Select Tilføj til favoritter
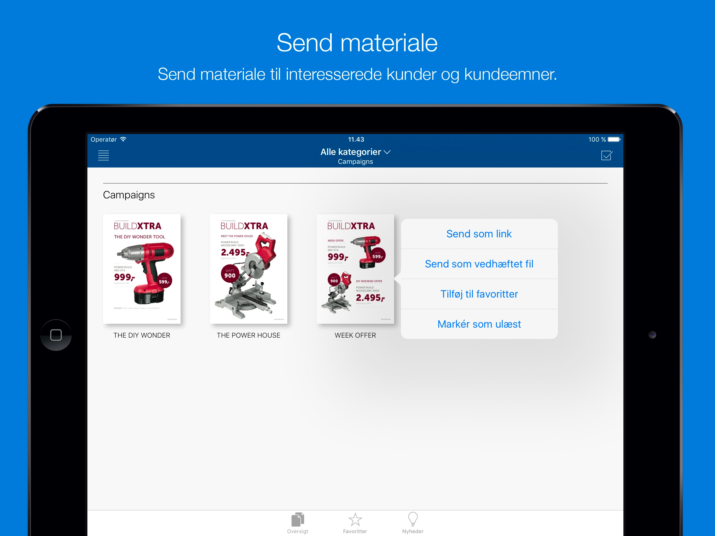This screenshot has height=536, width=715. click(x=479, y=294)
